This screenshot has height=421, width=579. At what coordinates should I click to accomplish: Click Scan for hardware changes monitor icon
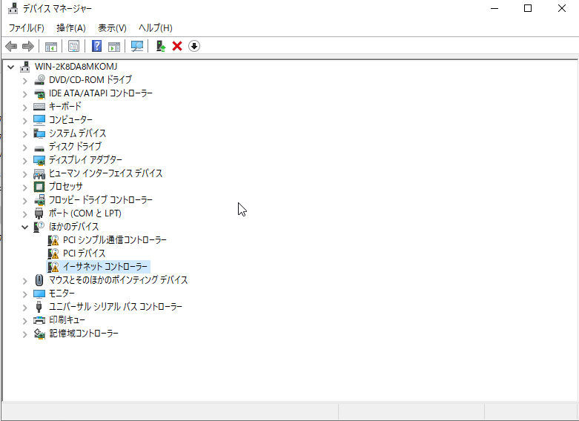137,46
